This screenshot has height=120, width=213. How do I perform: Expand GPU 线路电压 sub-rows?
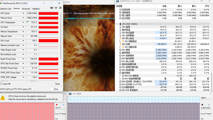pos(120,41)
